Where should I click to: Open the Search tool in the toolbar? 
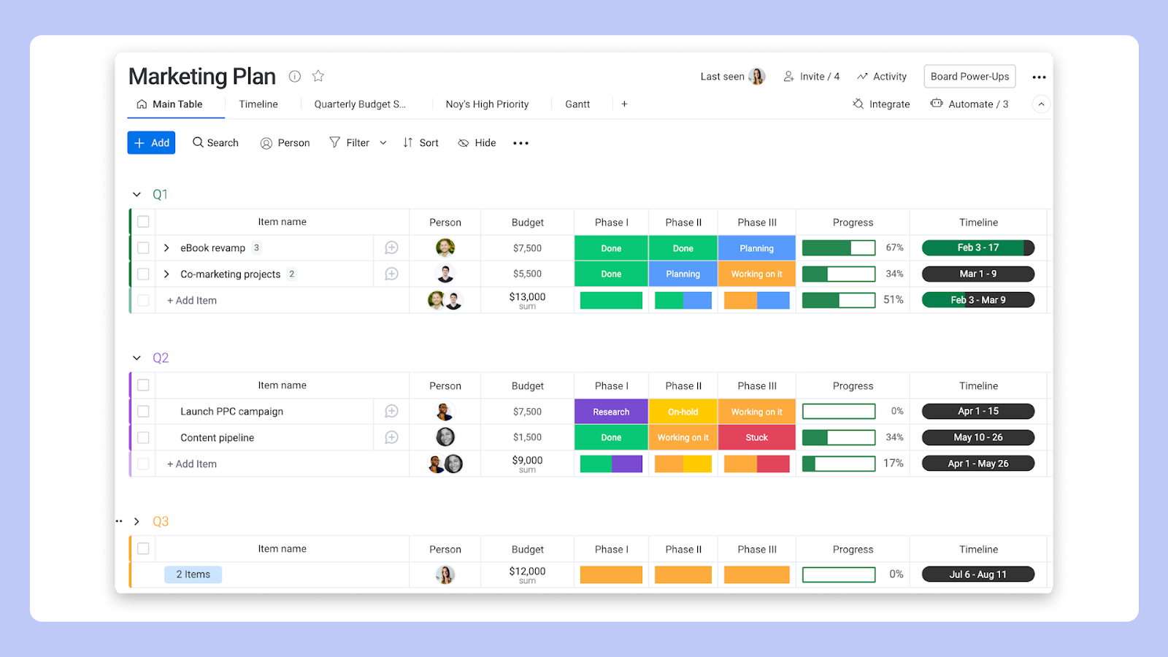215,143
